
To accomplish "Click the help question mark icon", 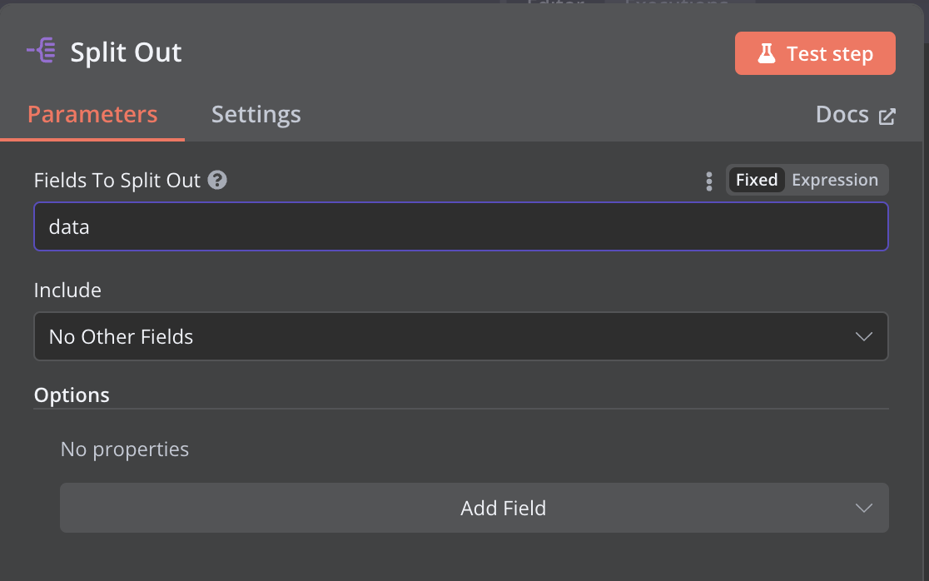I will coord(217,180).
